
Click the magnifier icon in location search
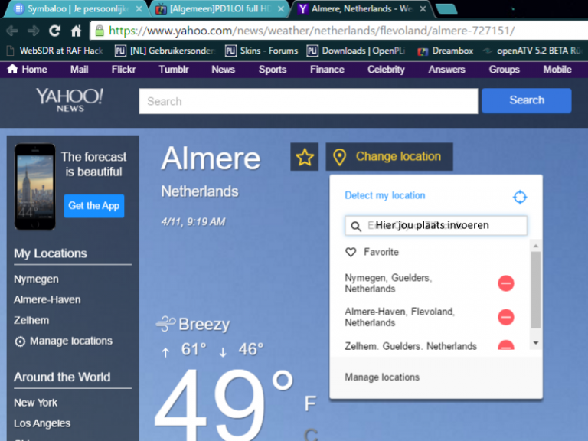[355, 226]
